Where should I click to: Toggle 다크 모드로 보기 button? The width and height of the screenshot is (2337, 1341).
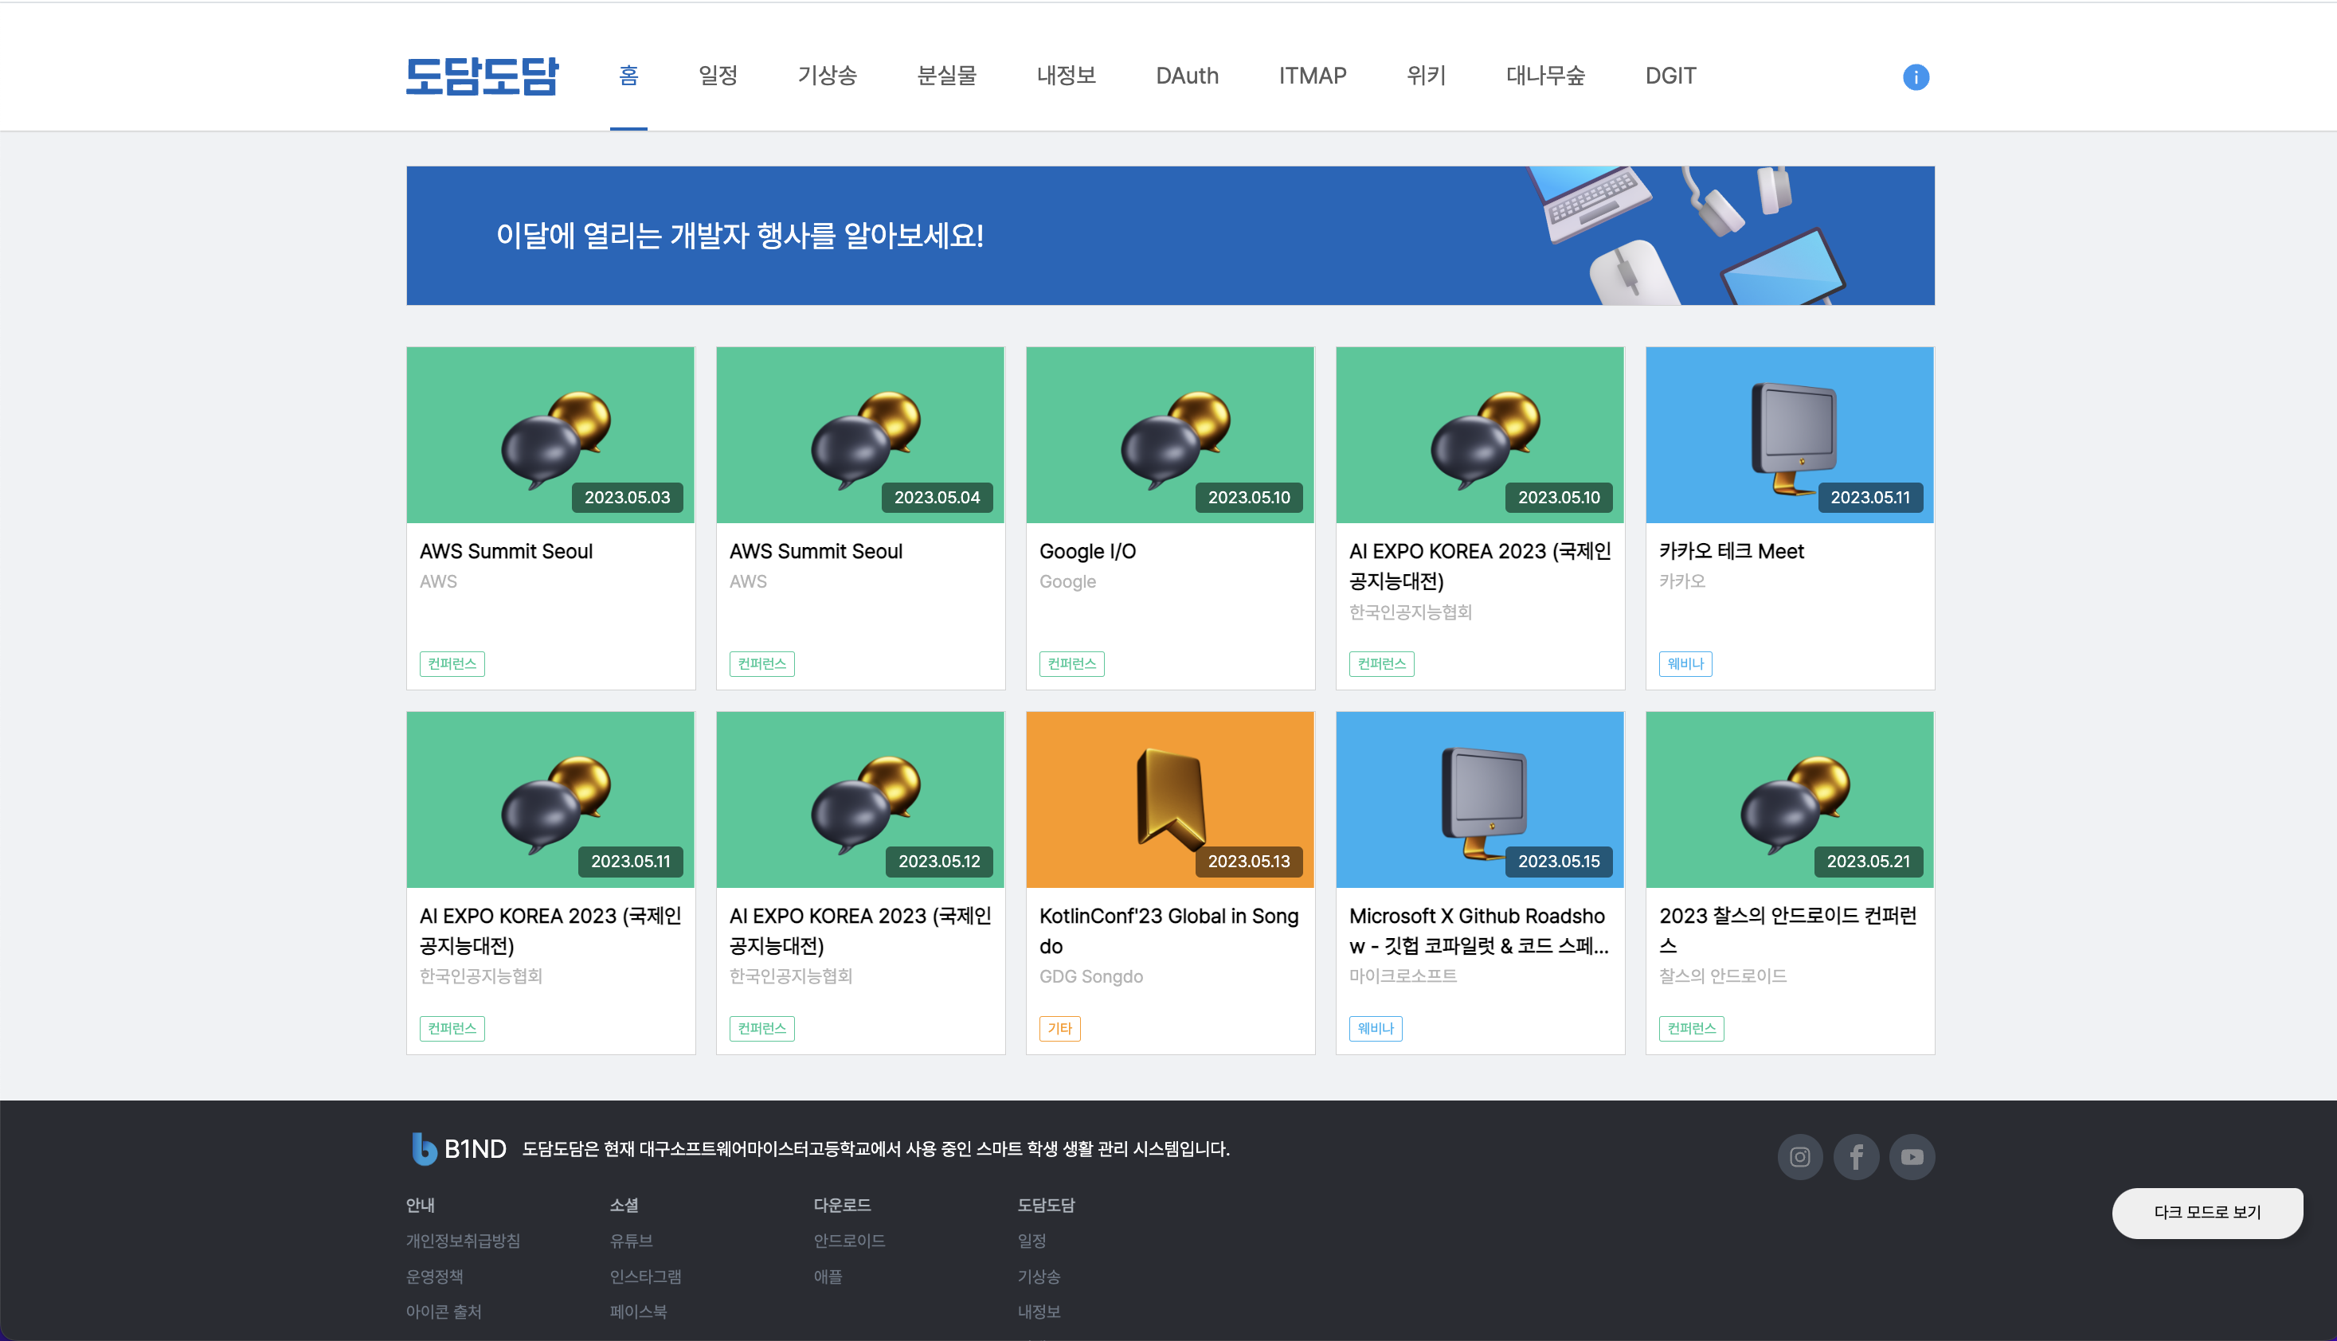[x=2206, y=1212]
